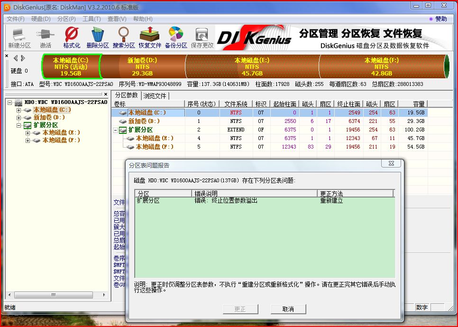The image size is (458, 327).
Task: Close the left tree panel with X
Action: (106, 94)
